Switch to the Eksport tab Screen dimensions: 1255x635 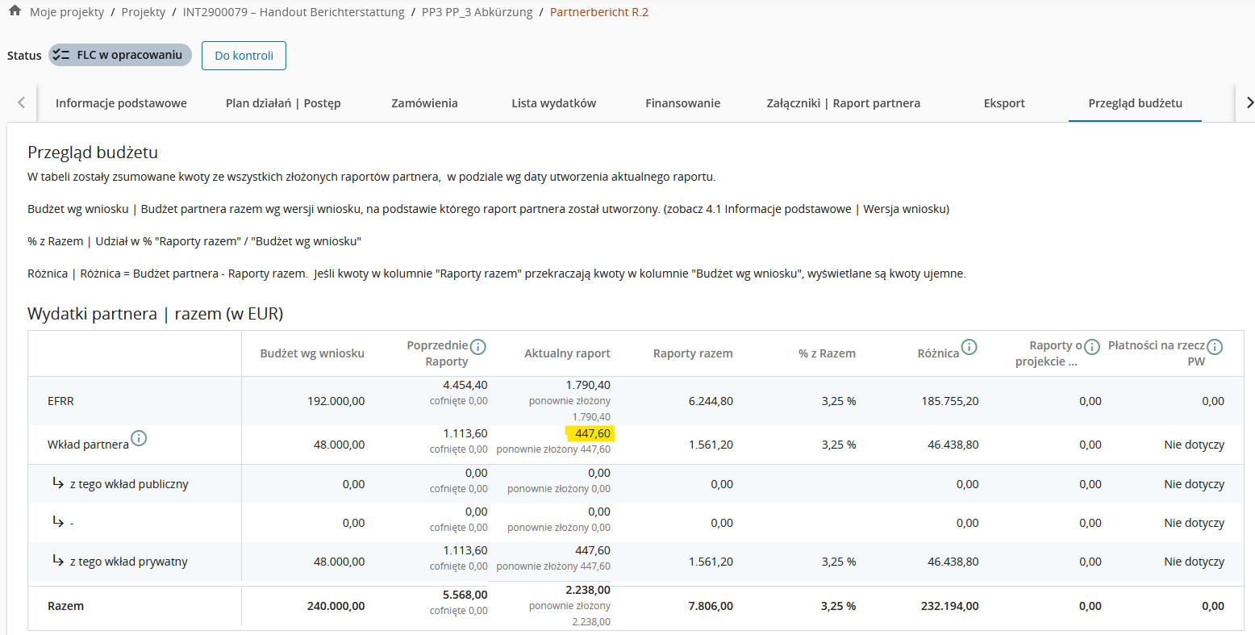pos(1004,103)
